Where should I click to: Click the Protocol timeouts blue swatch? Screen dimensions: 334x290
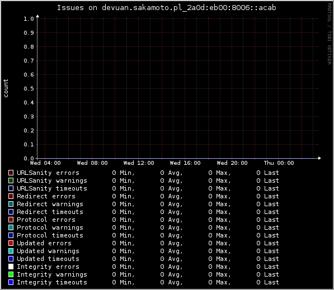pos(11,235)
